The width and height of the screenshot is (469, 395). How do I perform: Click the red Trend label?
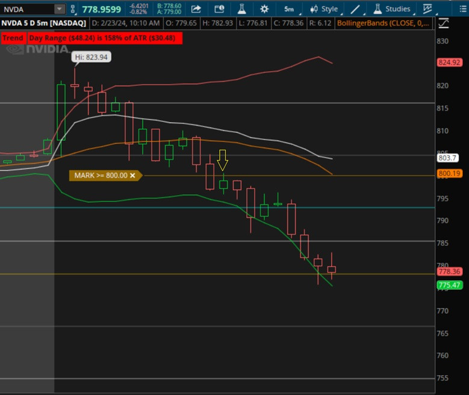[13, 38]
